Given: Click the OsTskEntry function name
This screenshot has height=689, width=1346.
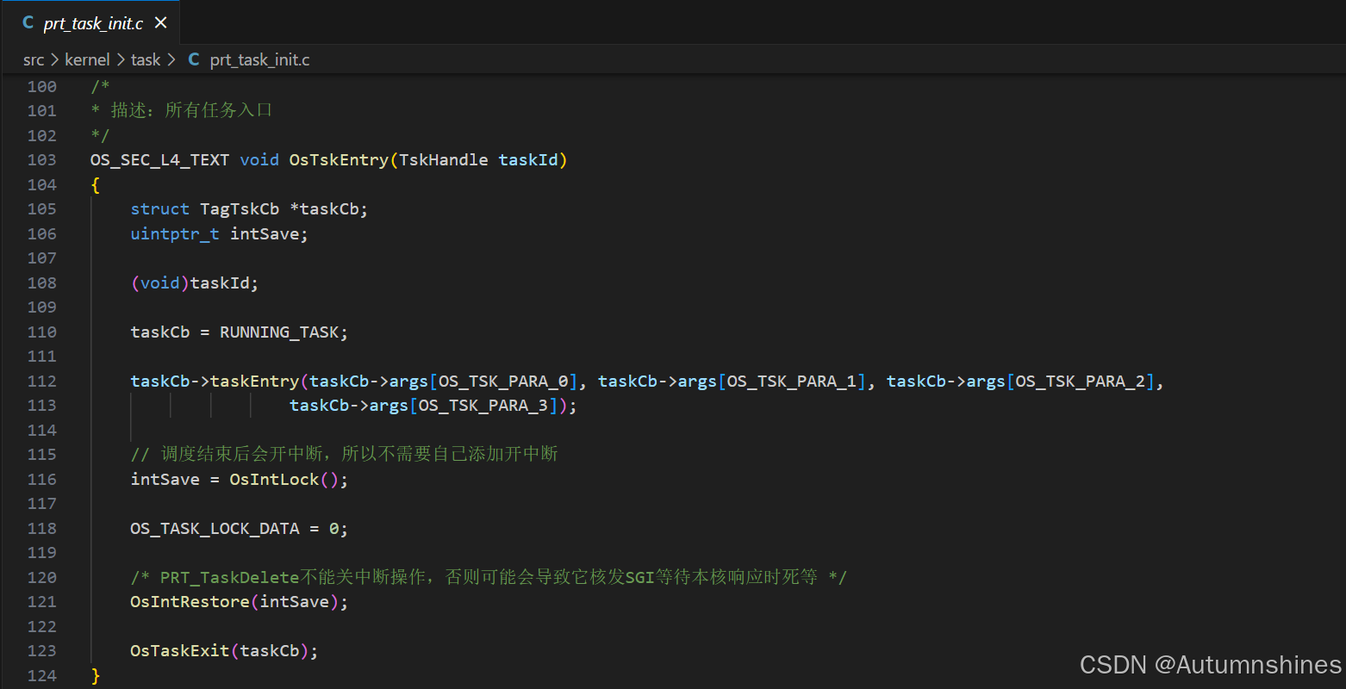Looking at the screenshot, I should (339, 160).
